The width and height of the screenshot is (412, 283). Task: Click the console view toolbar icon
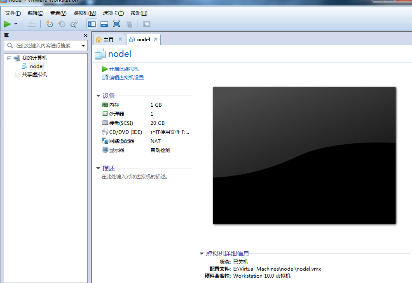147,24
